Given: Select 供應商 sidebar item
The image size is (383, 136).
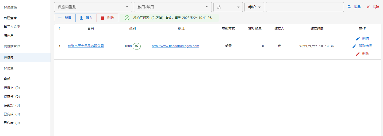Looking at the screenshot, I should click(25, 57).
